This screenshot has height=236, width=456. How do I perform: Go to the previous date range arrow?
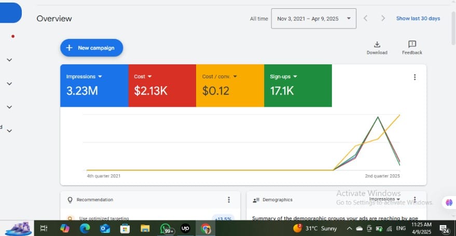tap(365, 18)
